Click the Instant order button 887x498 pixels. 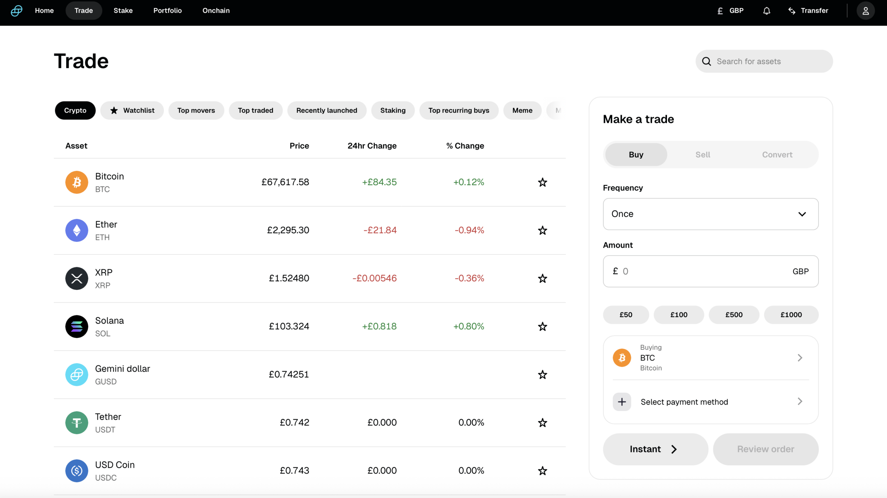point(655,449)
